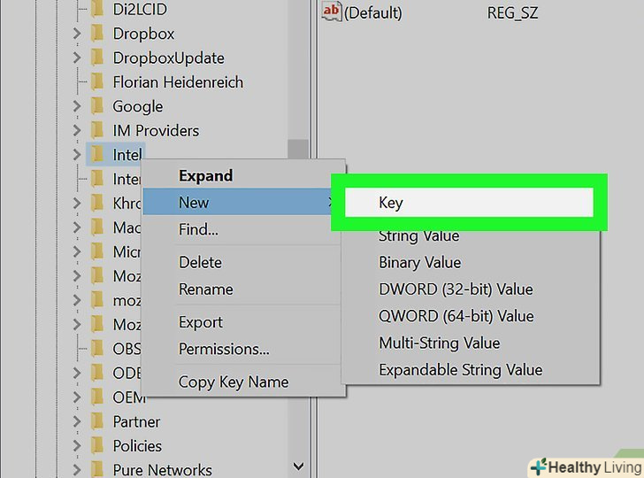
Task: Click the Dropbox folder icon
Action: (97, 34)
